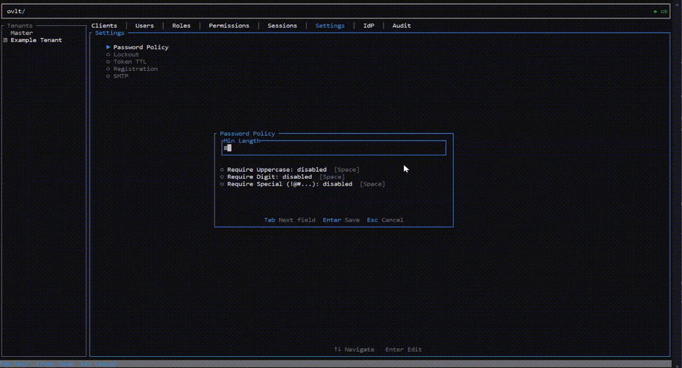Screen dimensions: 682x368
Task: Select the Password Policy settings entry
Action: coord(141,47)
